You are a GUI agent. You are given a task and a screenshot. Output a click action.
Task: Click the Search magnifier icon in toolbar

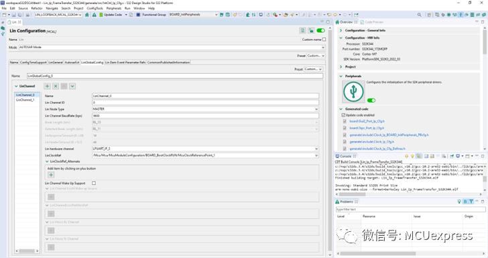pos(419,15)
